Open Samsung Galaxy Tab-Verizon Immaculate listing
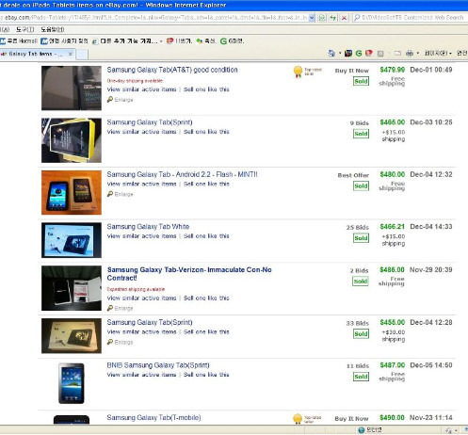This screenshot has width=468, height=435. [x=189, y=274]
